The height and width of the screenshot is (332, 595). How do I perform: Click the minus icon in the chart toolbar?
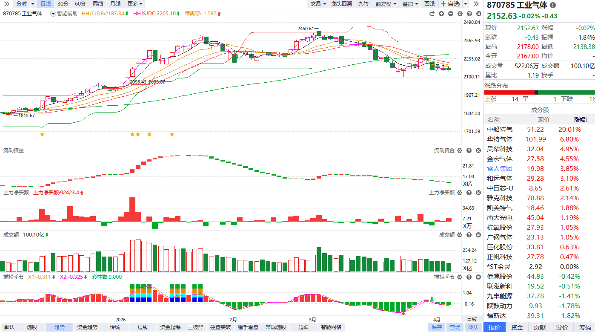coord(450,14)
